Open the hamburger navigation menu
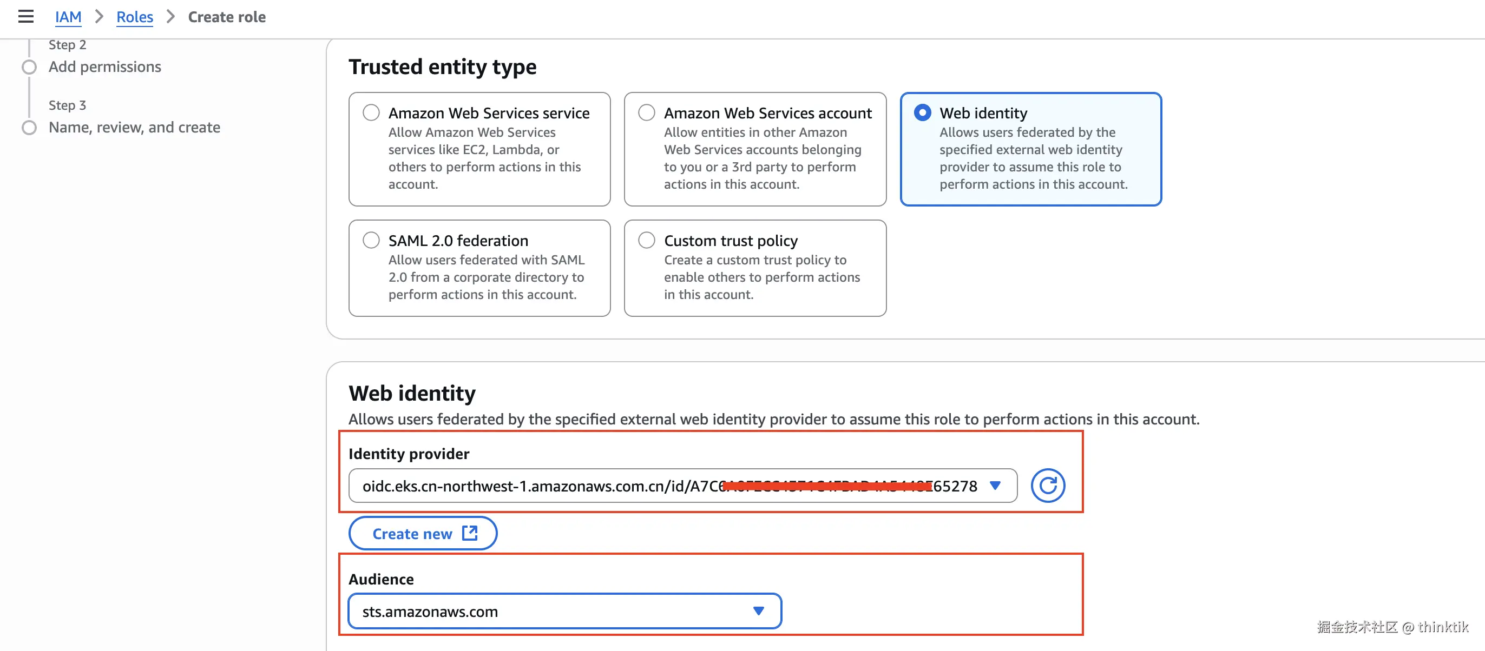The image size is (1485, 651). pyautogui.click(x=26, y=17)
